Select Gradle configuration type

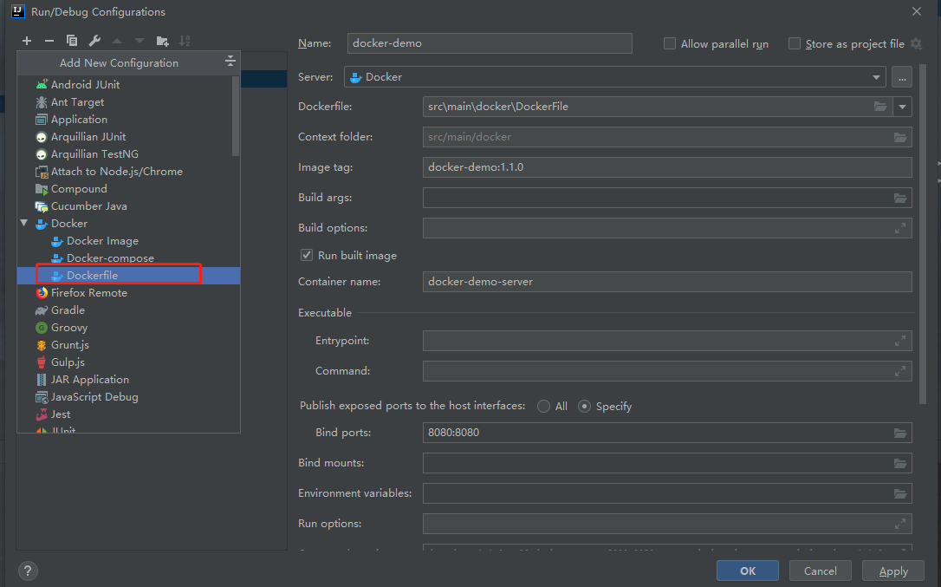60,310
